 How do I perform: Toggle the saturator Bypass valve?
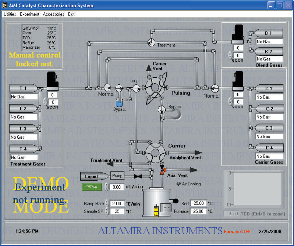(119, 88)
